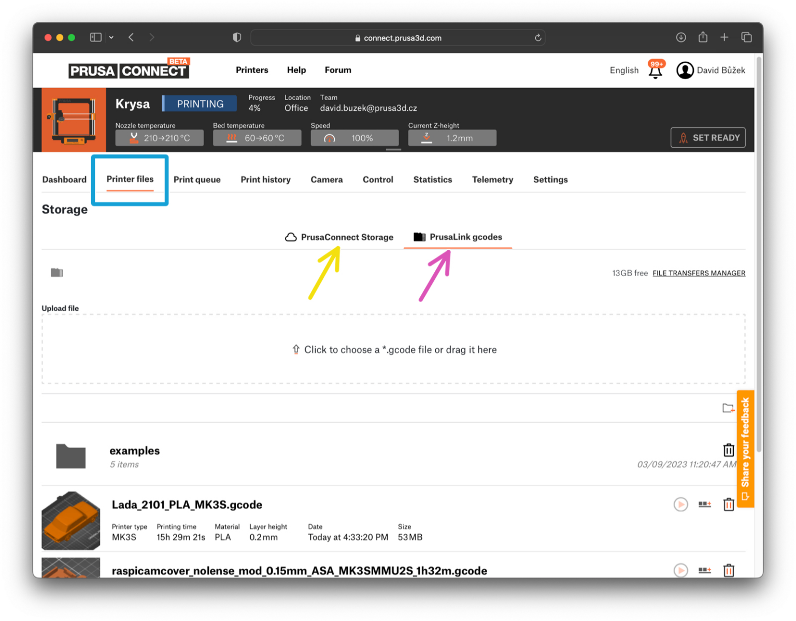The height and width of the screenshot is (621, 796).
Task: Delete Lada_2101_PLA_MK3S.gcode file
Action: coord(728,504)
